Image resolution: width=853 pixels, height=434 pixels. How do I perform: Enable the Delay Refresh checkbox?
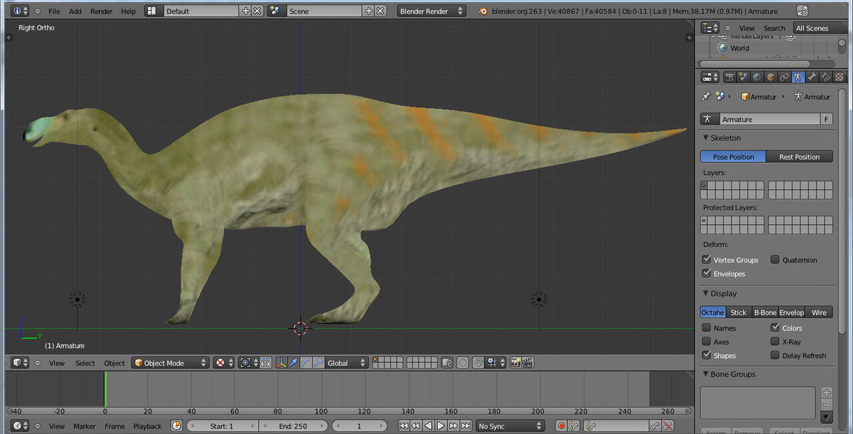pos(775,355)
